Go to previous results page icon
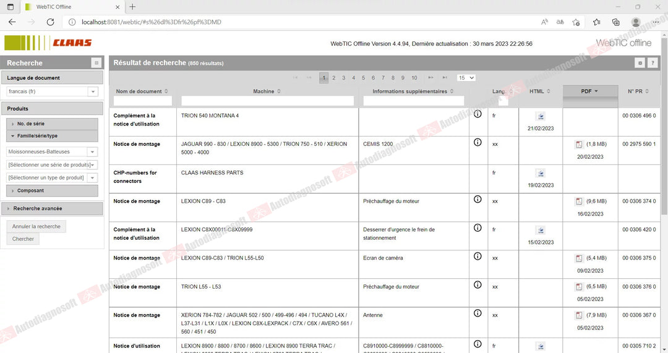This screenshot has height=353, width=668. 309,78
